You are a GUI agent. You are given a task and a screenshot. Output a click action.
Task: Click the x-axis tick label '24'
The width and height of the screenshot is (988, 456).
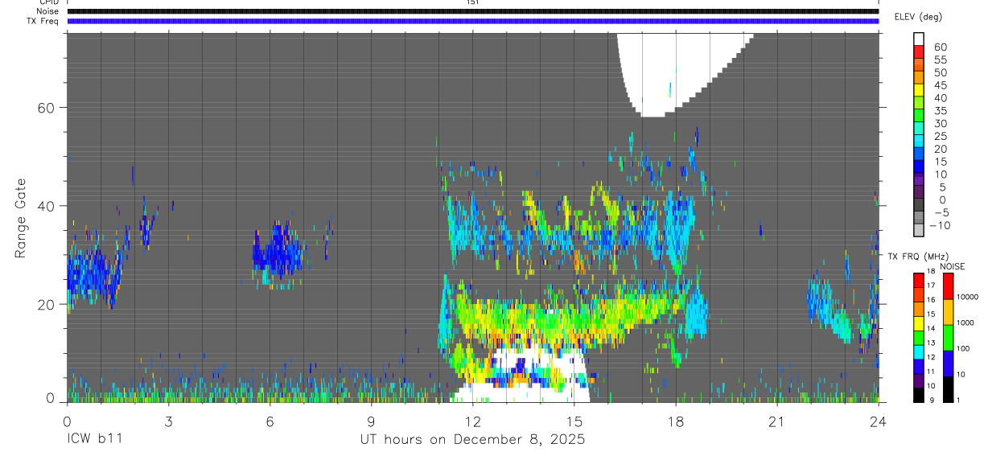coord(879,421)
